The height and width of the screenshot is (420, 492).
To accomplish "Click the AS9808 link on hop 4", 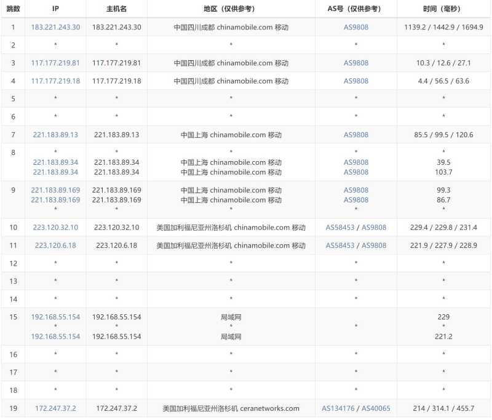I will (355, 81).
